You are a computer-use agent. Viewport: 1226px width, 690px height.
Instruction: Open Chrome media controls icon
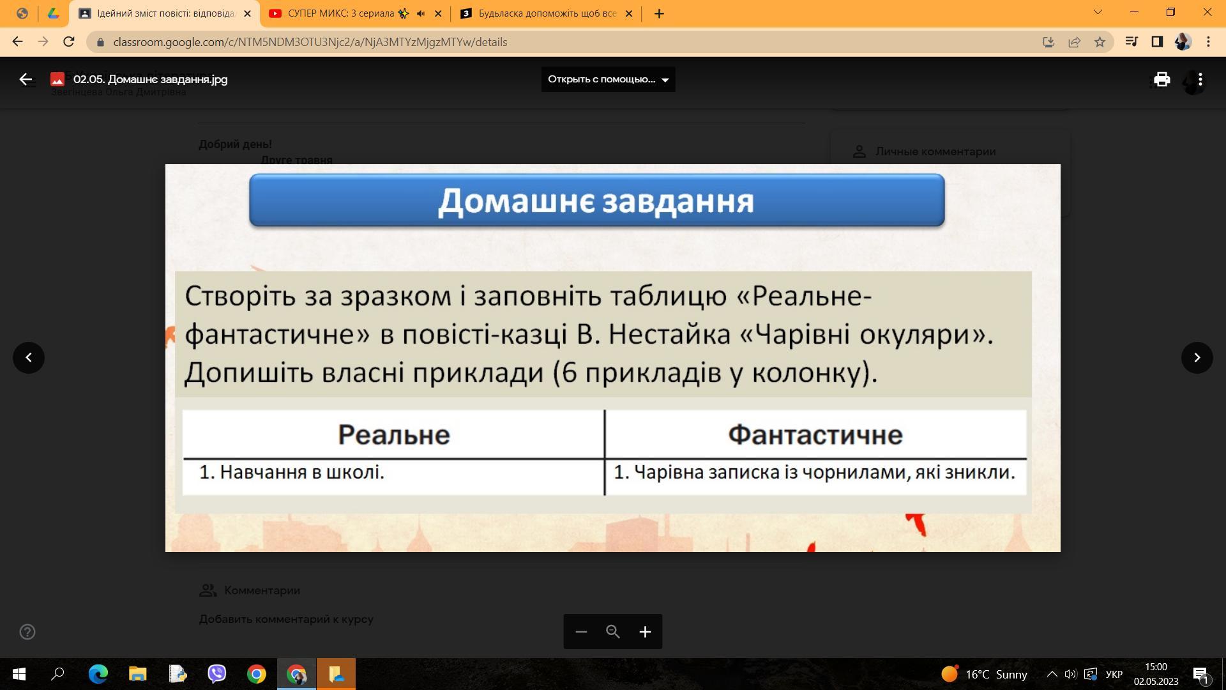point(1131,42)
